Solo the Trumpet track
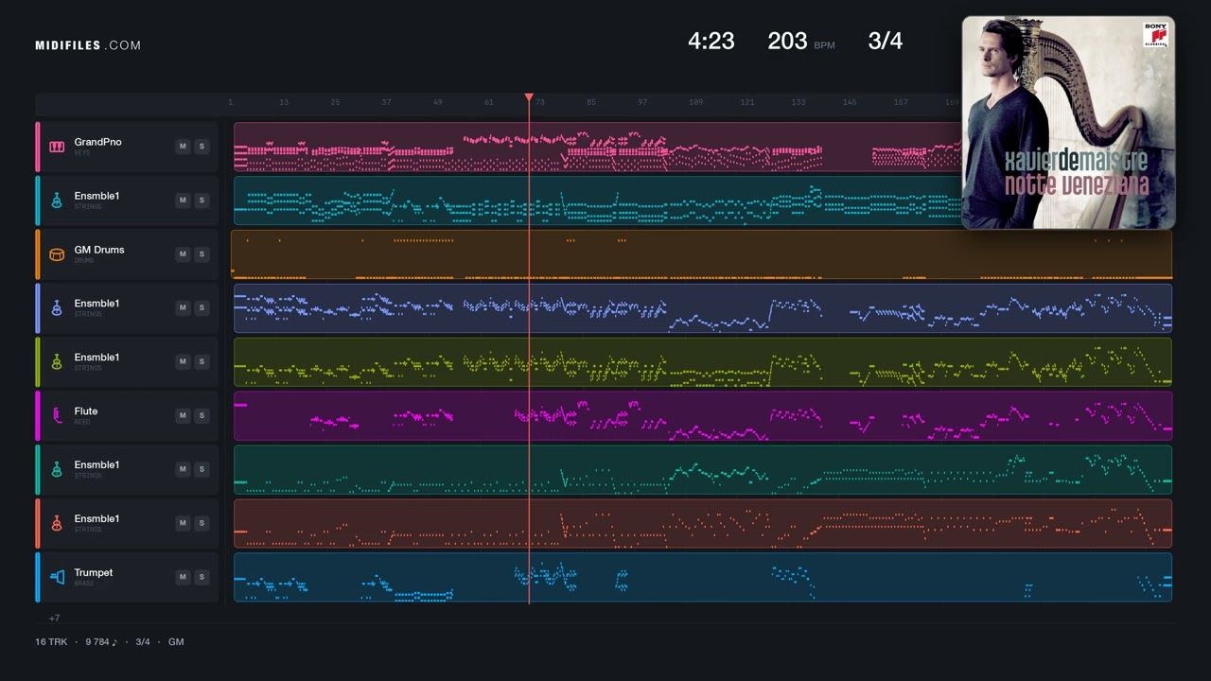The width and height of the screenshot is (1211, 681). 202,577
